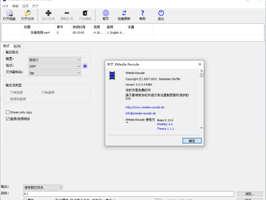Click the 浏览... (Browse) button
This screenshot has width=266, height=200.
[x=250, y=194]
